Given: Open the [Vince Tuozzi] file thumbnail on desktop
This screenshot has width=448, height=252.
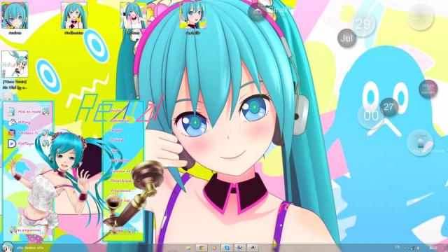Looking at the screenshot, I should [x=15, y=64].
